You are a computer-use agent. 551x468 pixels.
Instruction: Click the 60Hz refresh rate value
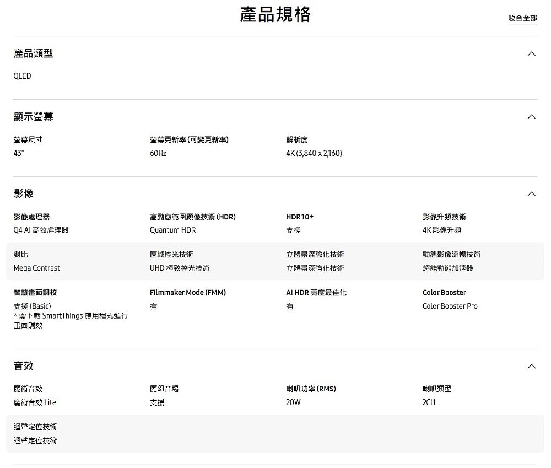click(x=158, y=153)
